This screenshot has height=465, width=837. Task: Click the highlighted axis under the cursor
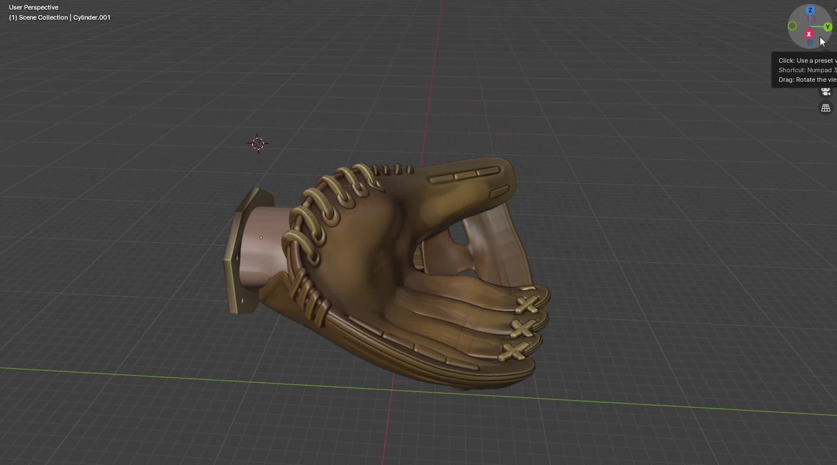809,34
